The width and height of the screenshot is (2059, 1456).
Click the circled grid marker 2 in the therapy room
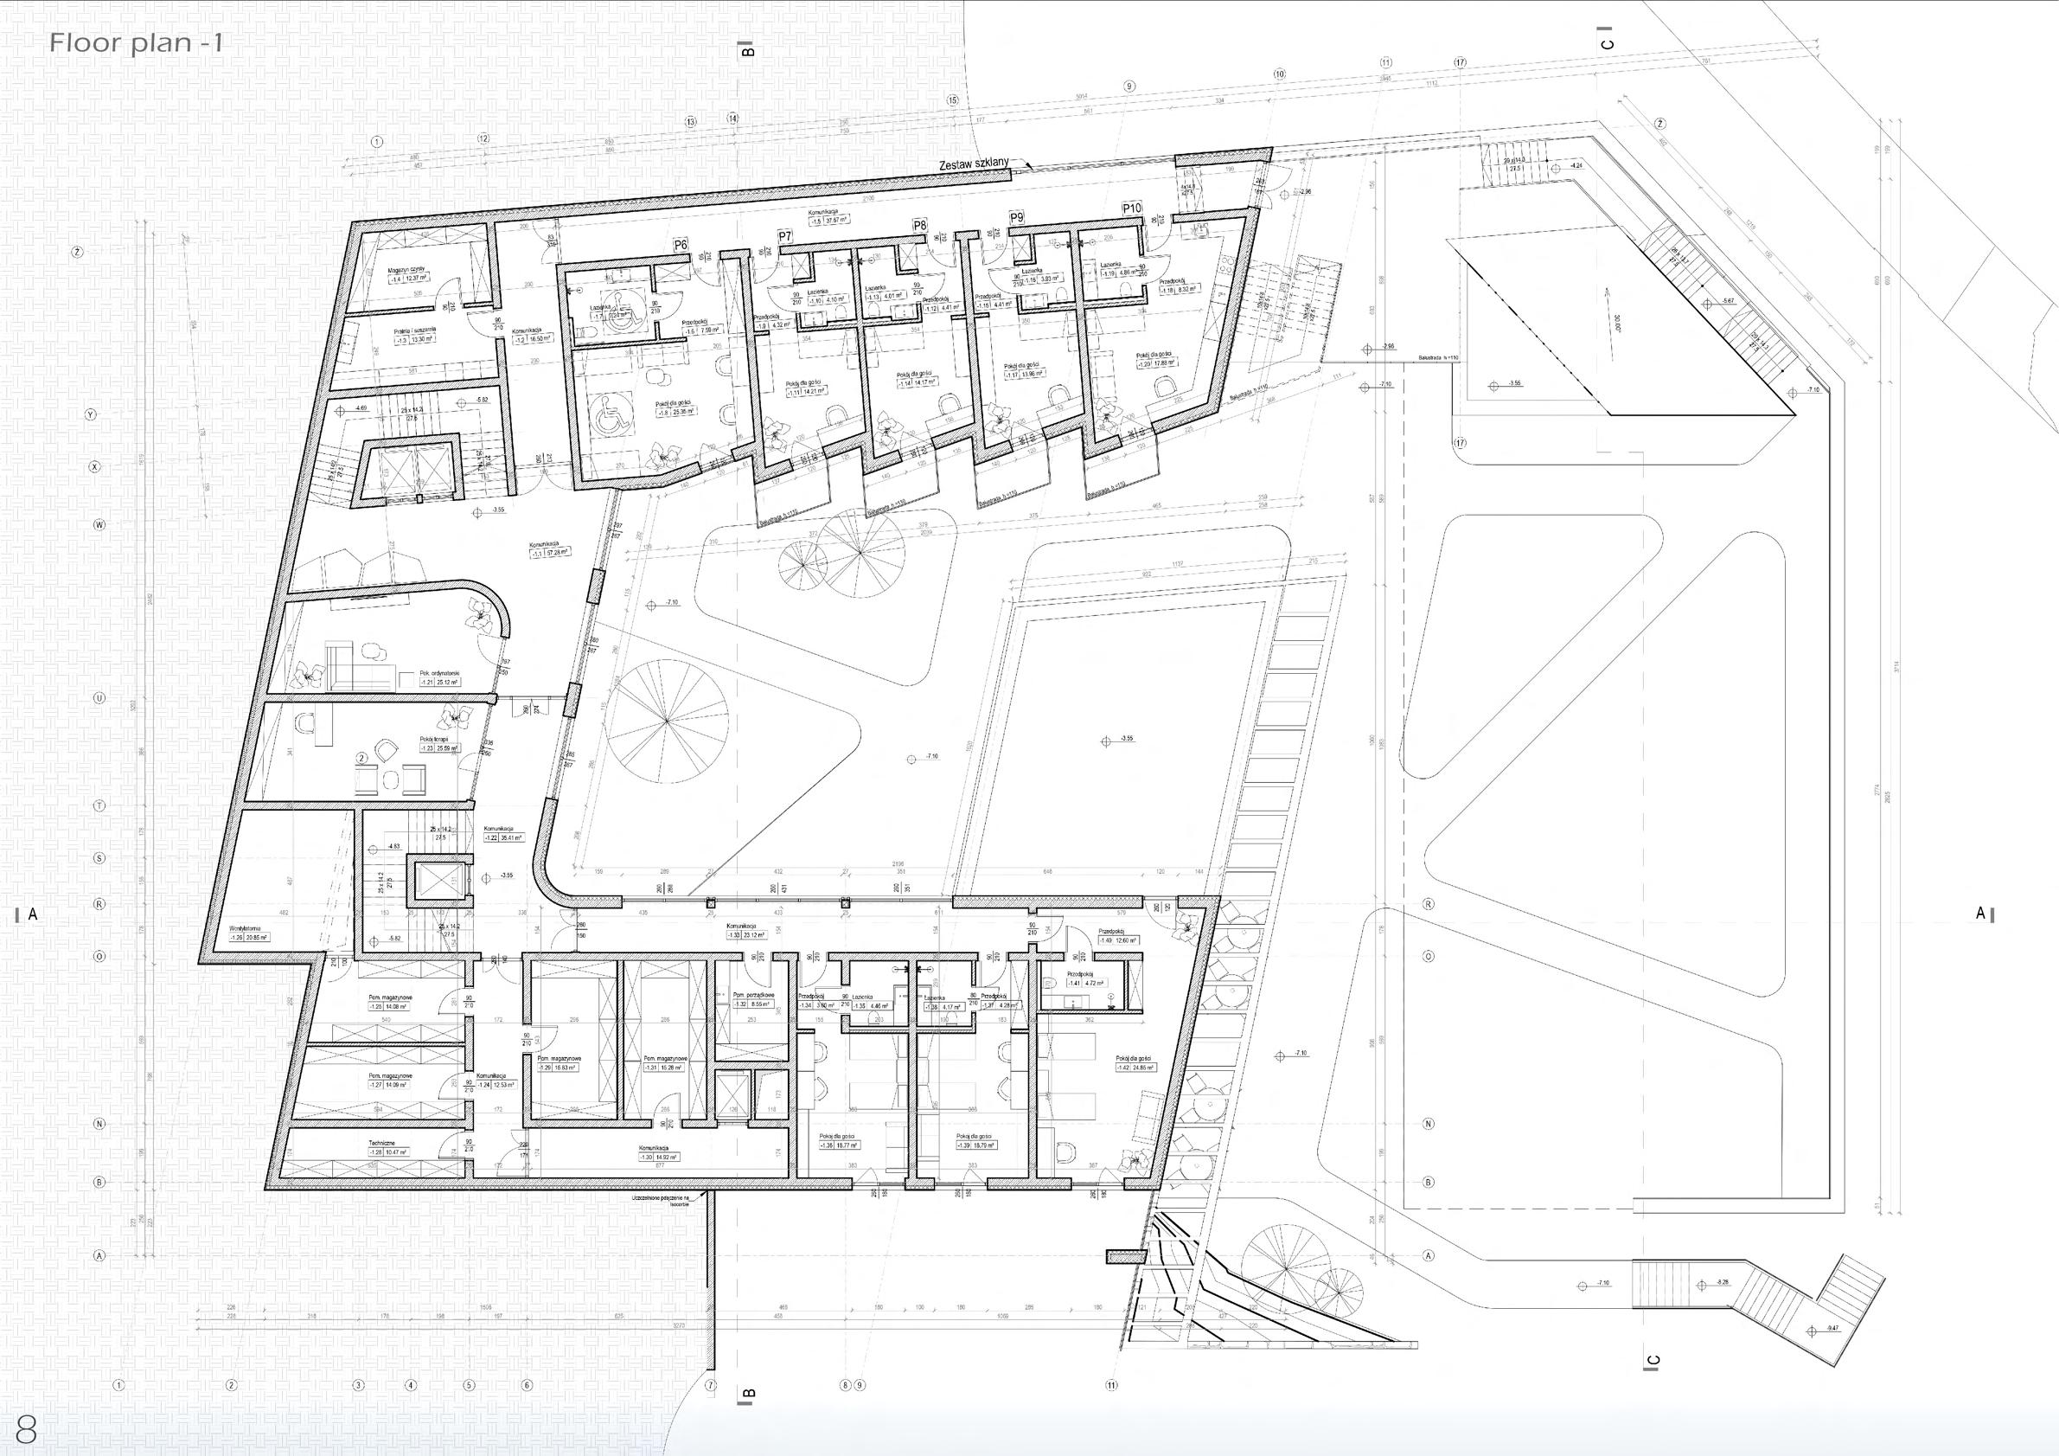coord(361,758)
